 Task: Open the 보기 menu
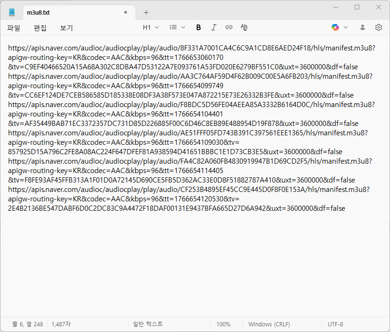[67, 28]
